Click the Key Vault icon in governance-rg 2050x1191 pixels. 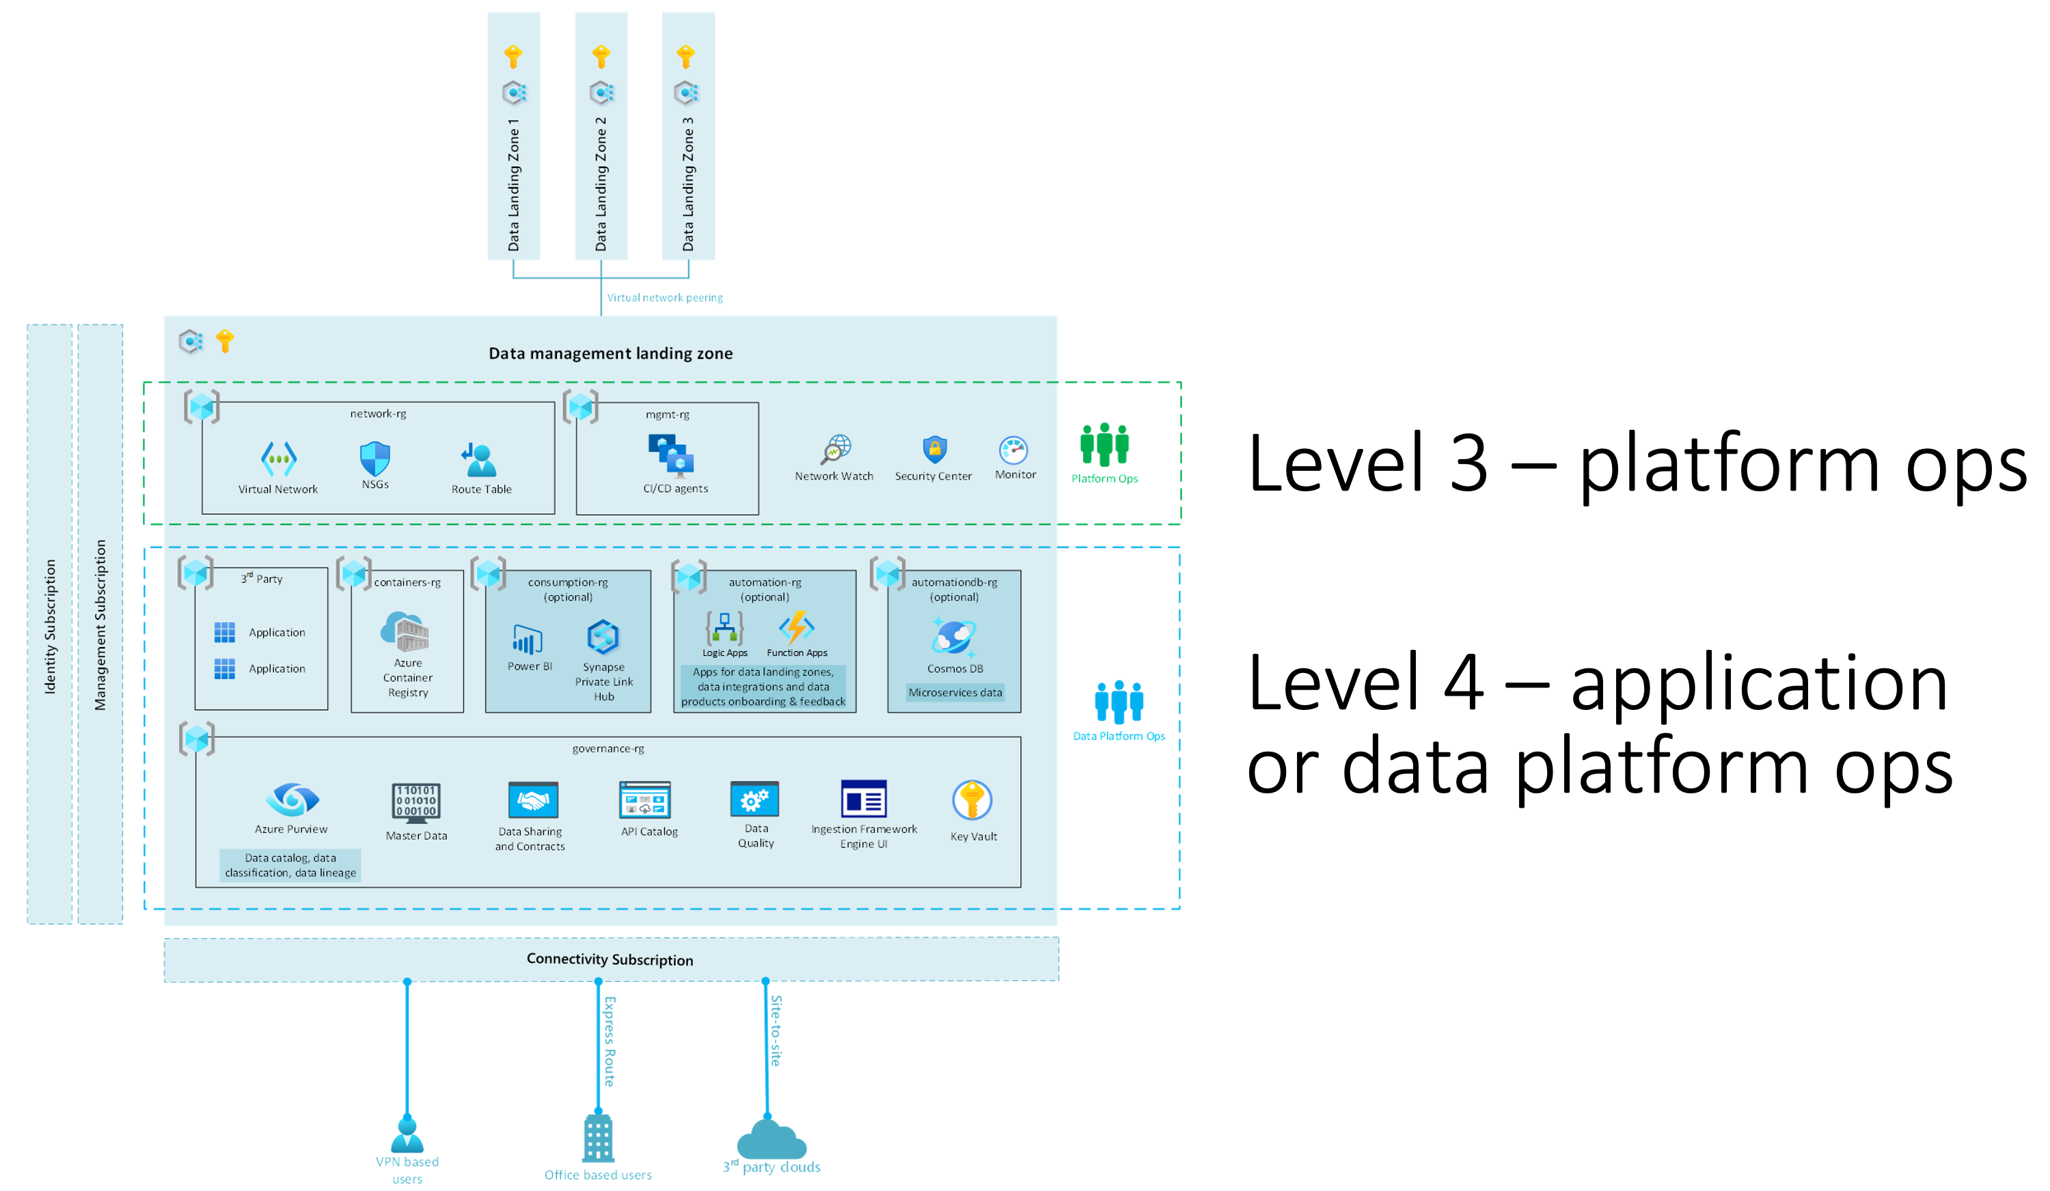tap(972, 799)
